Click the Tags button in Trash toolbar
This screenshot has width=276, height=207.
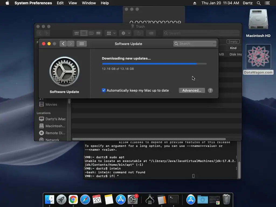[x=151, y=33]
